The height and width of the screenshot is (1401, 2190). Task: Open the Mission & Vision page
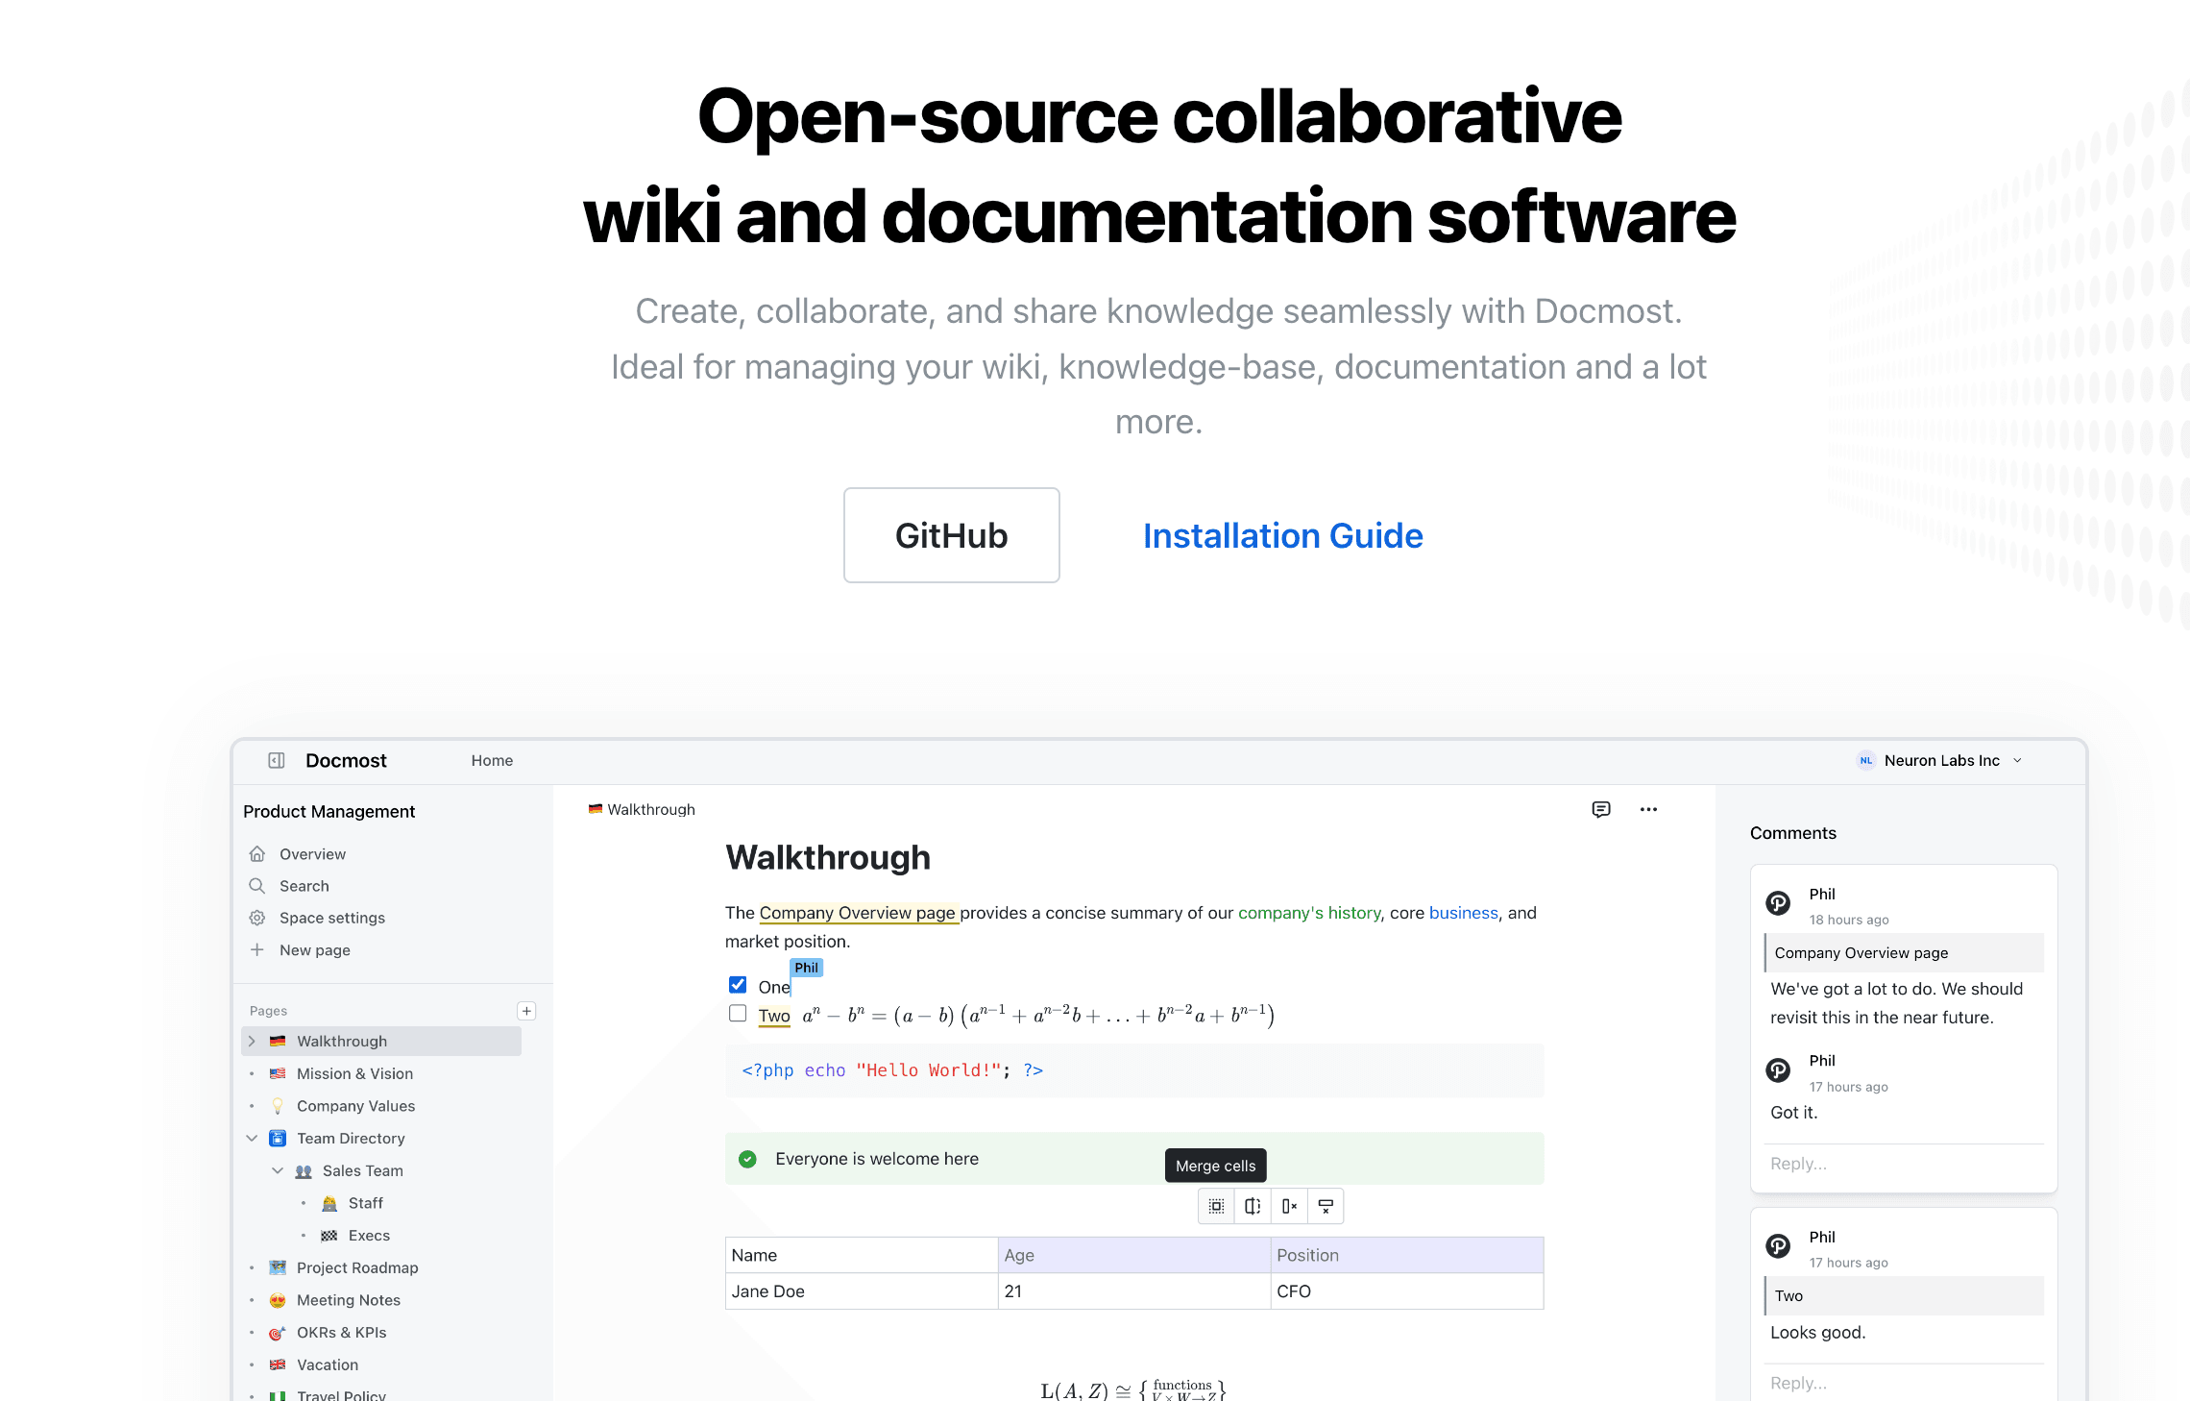click(x=354, y=1073)
